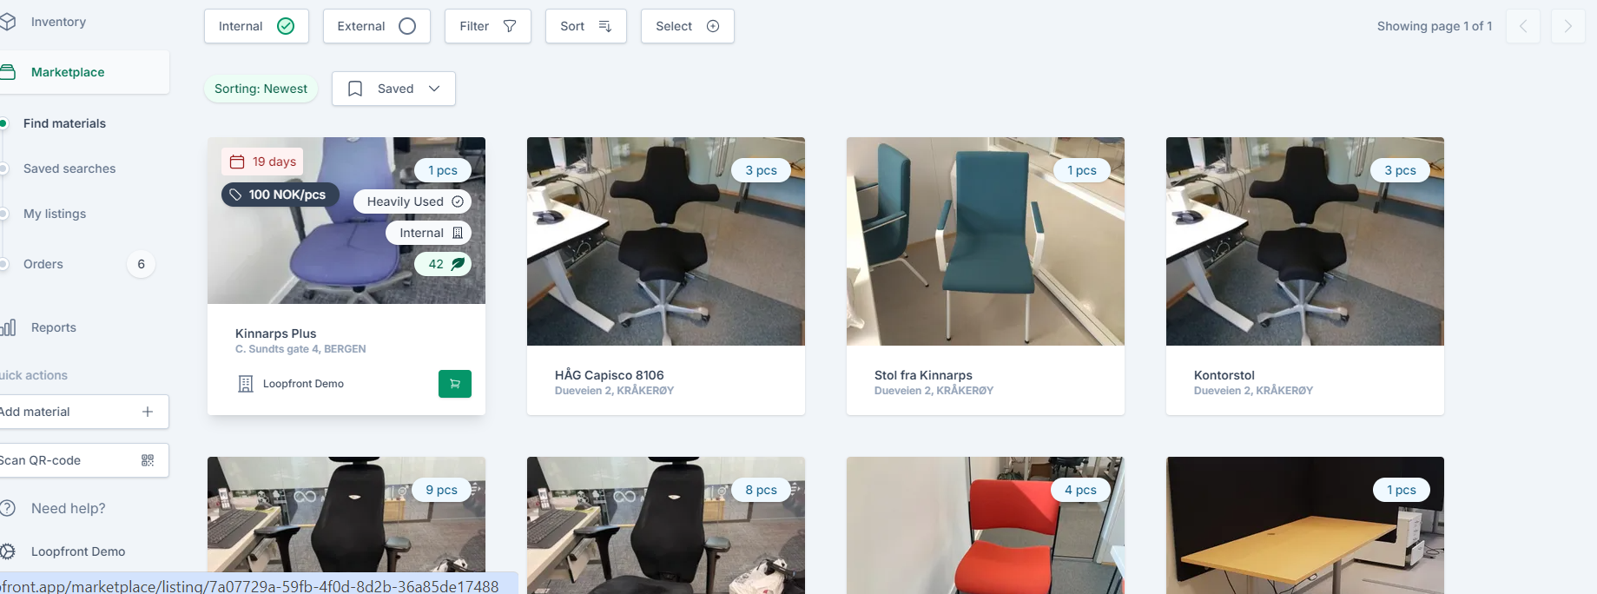Click the Scan QR-code icon
Viewport: 1597px width, 594px height.
[x=148, y=460]
